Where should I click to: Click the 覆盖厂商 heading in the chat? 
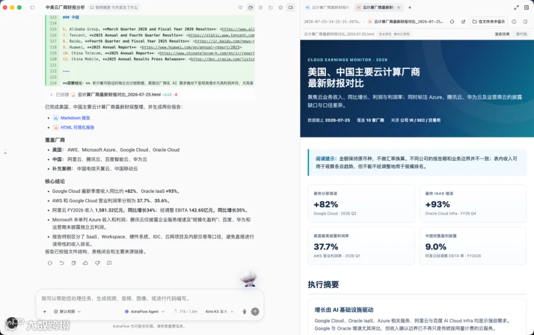pyautogui.click(x=55, y=140)
